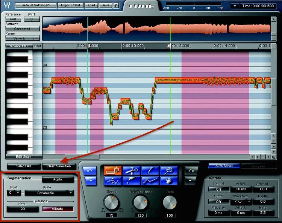Image resolution: width=282 pixels, height=223 pixels.
Task: Click the Edit Scale button
Action: point(24,157)
